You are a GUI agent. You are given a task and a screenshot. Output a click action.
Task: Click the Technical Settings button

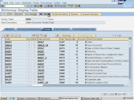coord(60,14)
